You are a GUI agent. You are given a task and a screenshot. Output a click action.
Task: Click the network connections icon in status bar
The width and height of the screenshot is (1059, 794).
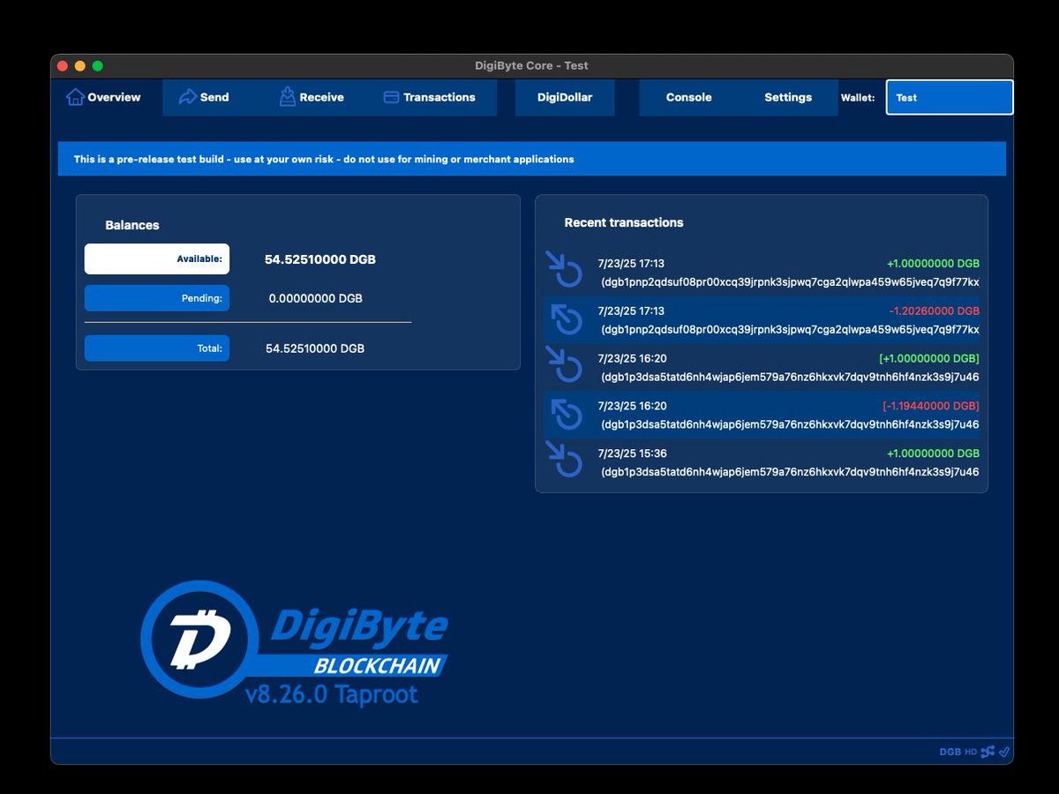pyautogui.click(x=988, y=752)
